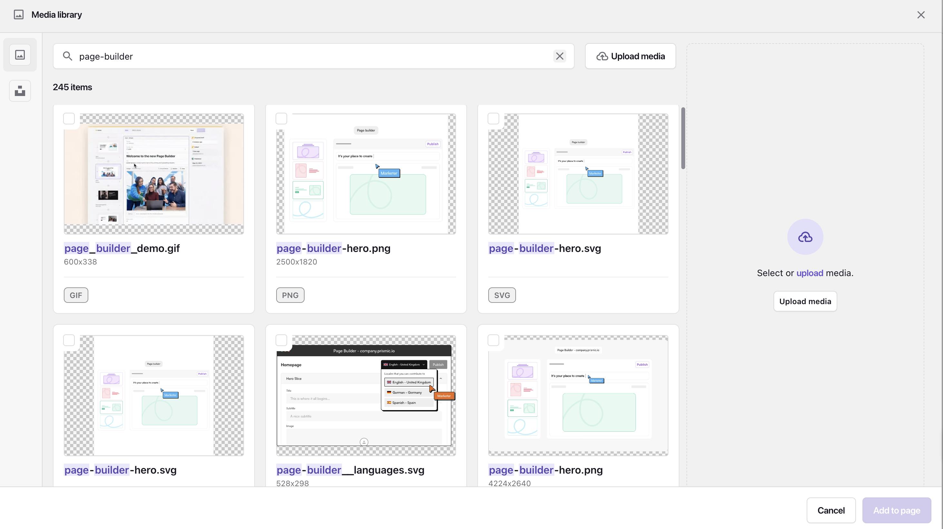The width and height of the screenshot is (943, 529).
Task: Click the media grid vertical scrollbar
Action: (x=683, y=138)
